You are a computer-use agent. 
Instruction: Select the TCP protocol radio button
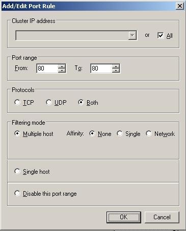click(x=17, y=102)
